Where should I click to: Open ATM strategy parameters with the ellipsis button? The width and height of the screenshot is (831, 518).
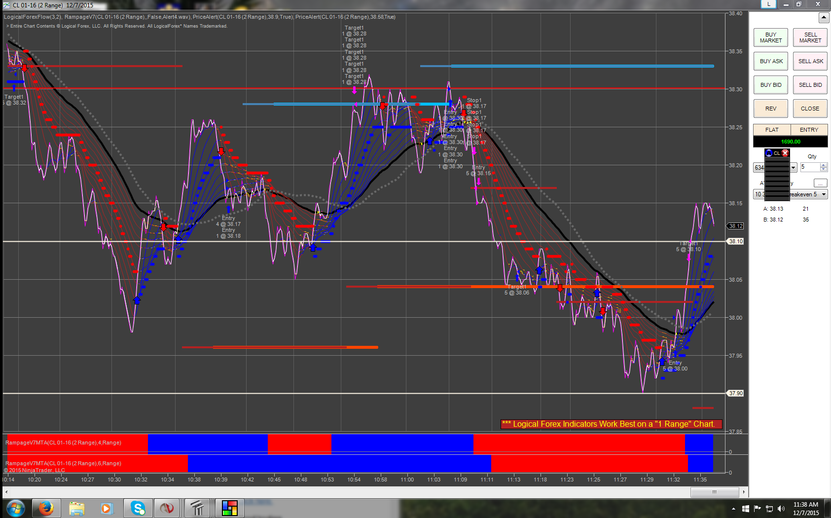(820, 183)
